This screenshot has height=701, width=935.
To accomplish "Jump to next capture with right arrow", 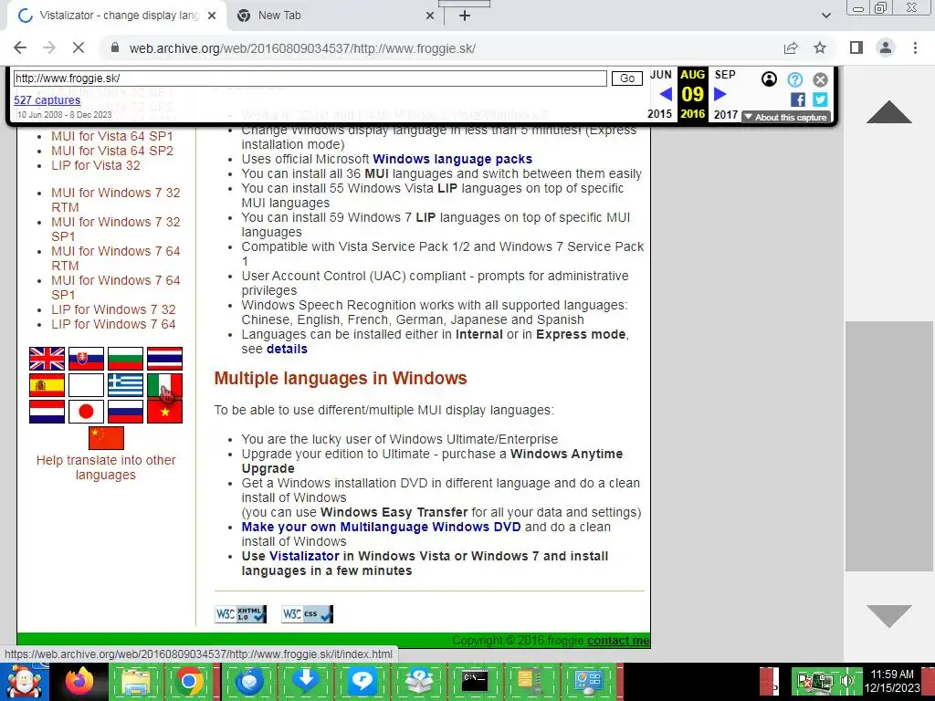I will click(720, 94).
